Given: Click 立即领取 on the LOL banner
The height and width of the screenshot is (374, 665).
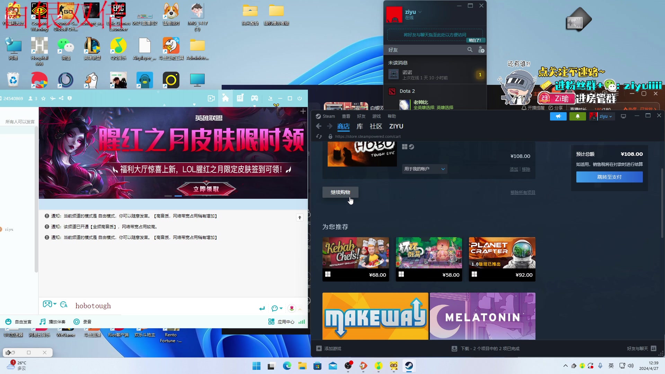Looking at the screenshot, I should pos(206,189).
